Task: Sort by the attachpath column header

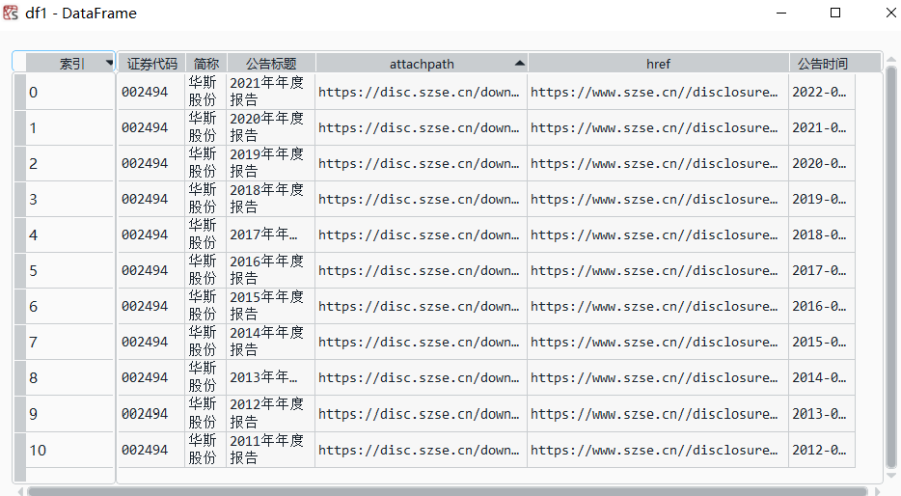Action: tap(422, 64)
